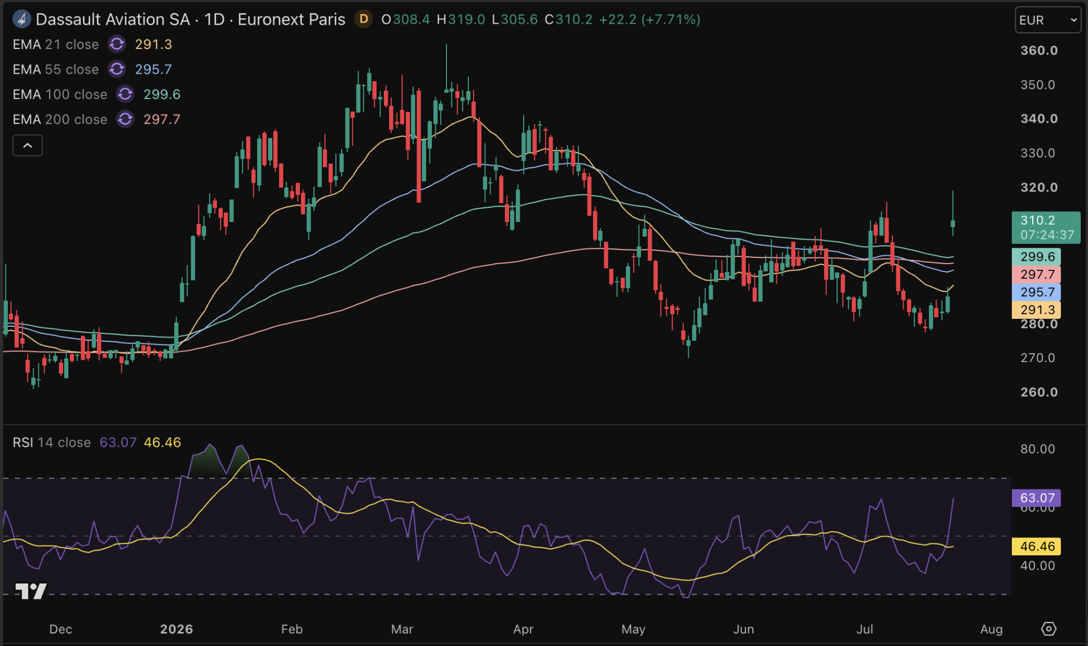
Task: Click the EMA 55 refresh cycle icon
Action: (117, 69)
